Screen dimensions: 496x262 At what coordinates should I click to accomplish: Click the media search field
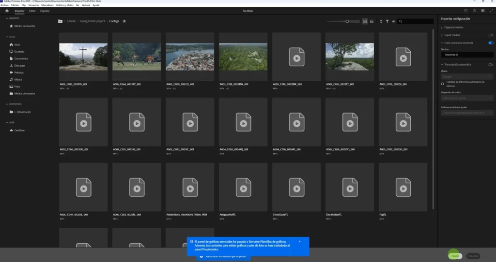[x=415, y=21]
